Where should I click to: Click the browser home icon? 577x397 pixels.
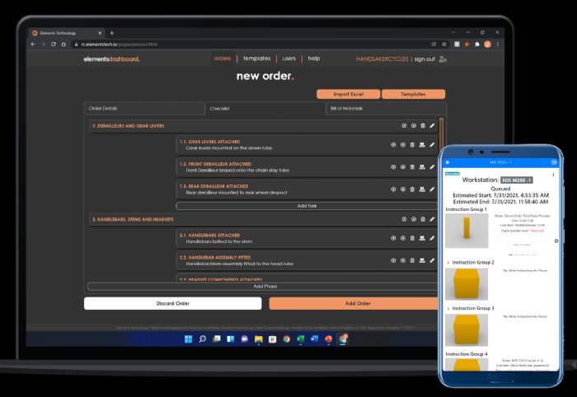(x=63, y=44)
